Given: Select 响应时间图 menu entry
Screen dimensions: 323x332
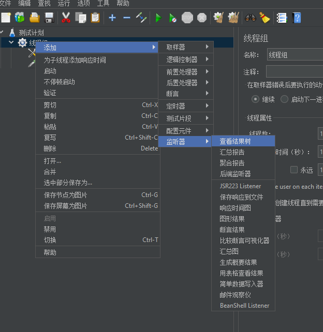Looking at the screenshot, I should [x=243, y=208].
